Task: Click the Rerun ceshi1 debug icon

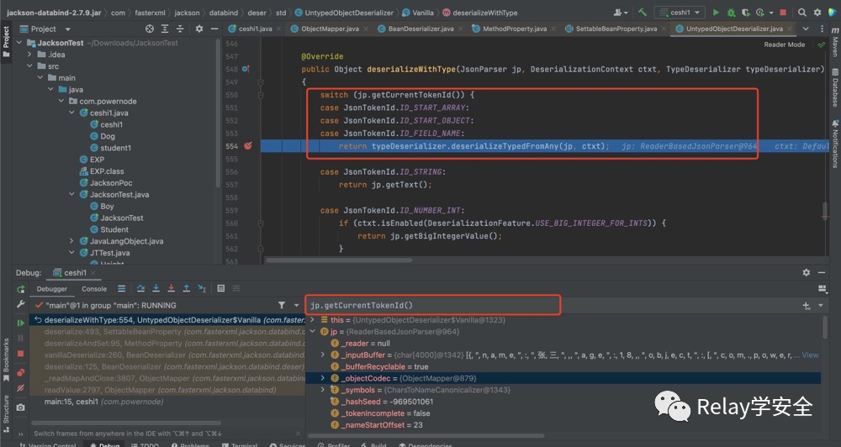Action: (20, 289)
